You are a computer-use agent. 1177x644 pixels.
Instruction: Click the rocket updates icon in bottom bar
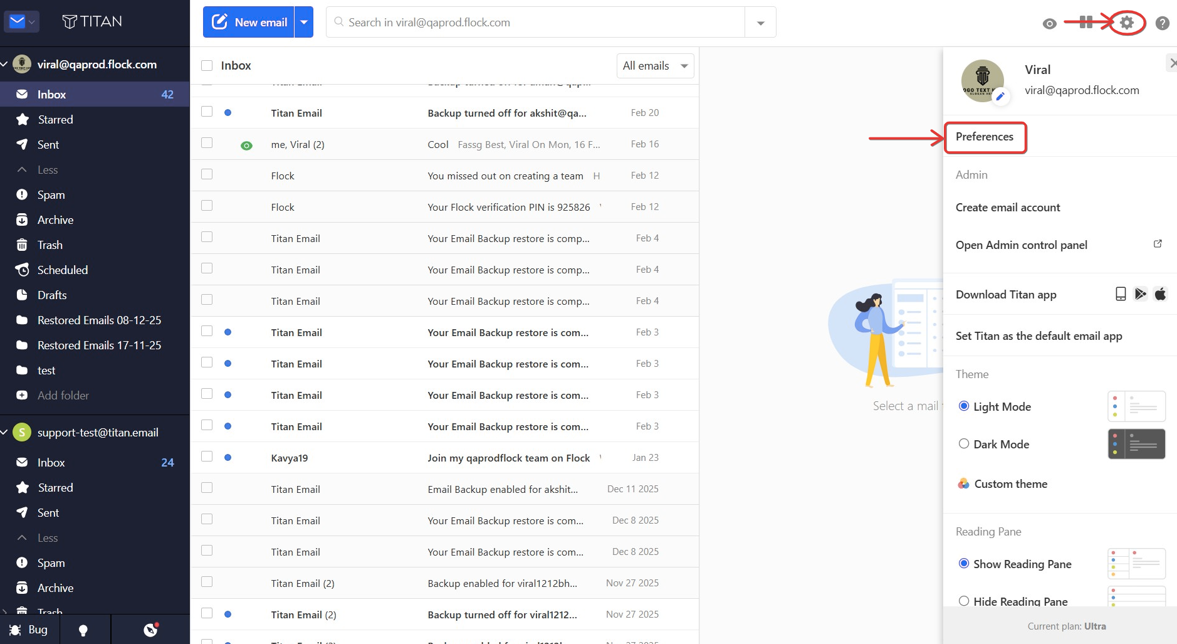pyautogui.click(x=150, y=630)
